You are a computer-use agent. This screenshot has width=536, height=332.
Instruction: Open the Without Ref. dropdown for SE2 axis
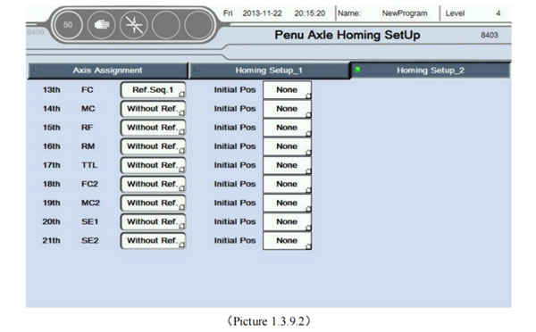[x=153, y=240]
